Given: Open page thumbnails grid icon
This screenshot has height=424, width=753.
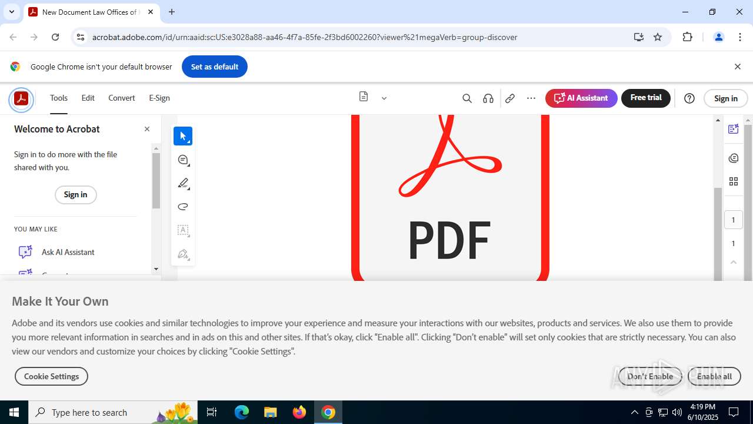Looking at the screenshot, I should [733, 181].
